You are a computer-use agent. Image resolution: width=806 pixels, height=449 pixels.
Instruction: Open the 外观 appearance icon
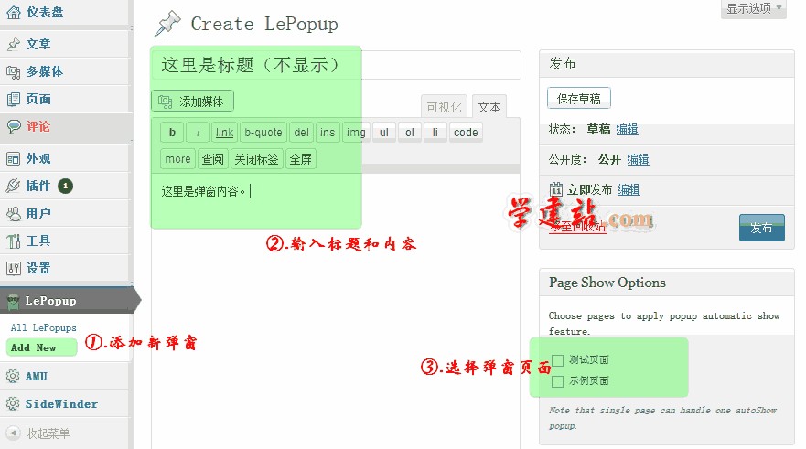tap(14, 159)
